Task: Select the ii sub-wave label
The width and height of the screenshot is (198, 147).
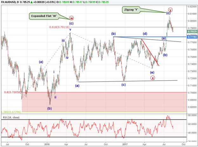Action: coord(55,97)
